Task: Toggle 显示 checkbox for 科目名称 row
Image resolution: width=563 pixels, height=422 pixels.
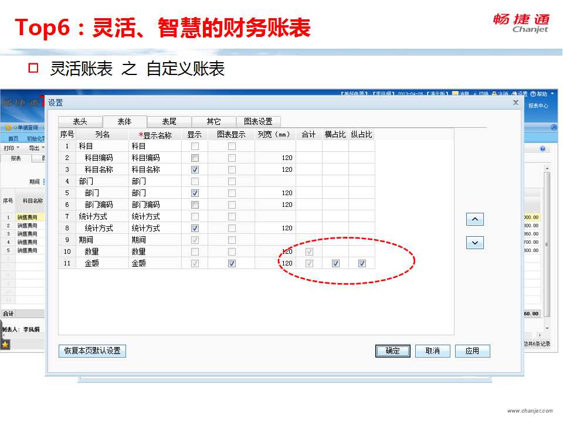Action: pos(195,169)
